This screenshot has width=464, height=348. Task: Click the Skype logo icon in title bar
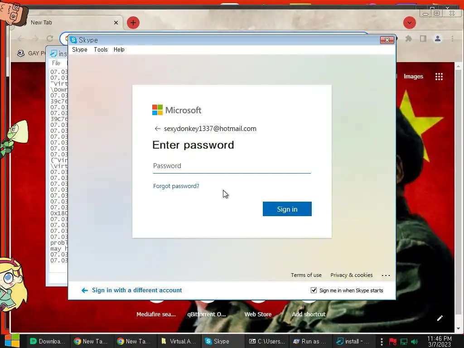click(73, 40)
